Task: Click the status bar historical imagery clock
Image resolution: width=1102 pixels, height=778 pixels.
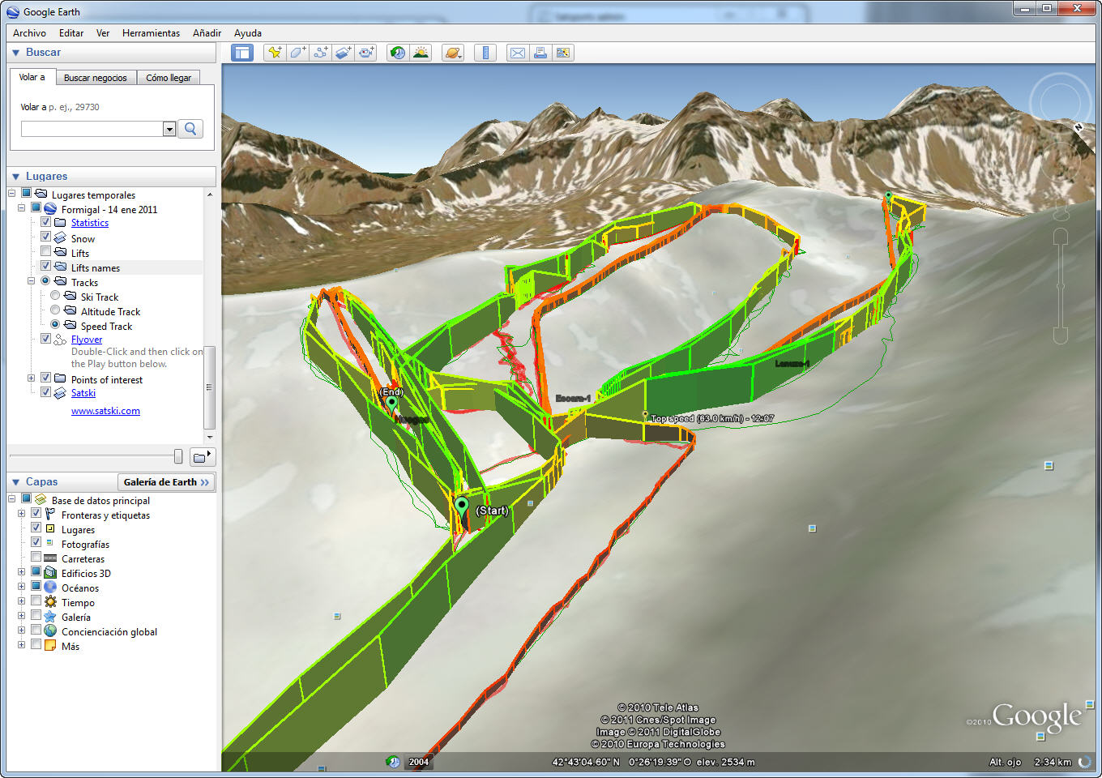Action: [393, 762]
